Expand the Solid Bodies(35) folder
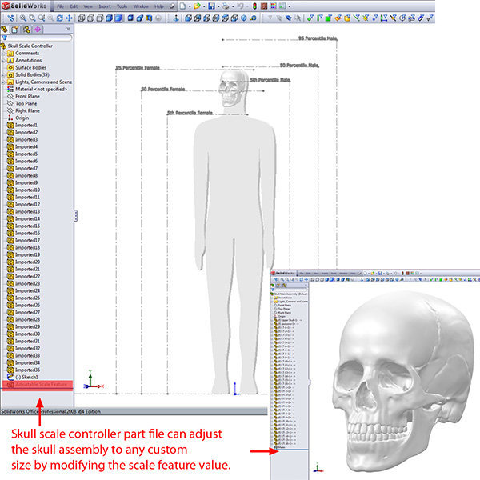Screen dimensions: 480x480 (x=10, y=74)
